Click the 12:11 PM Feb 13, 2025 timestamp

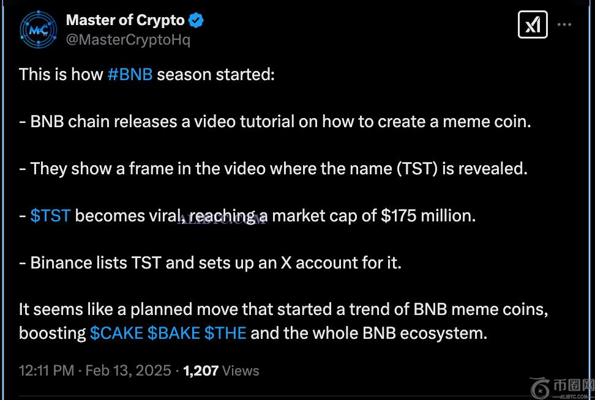[x=95, y=371]
